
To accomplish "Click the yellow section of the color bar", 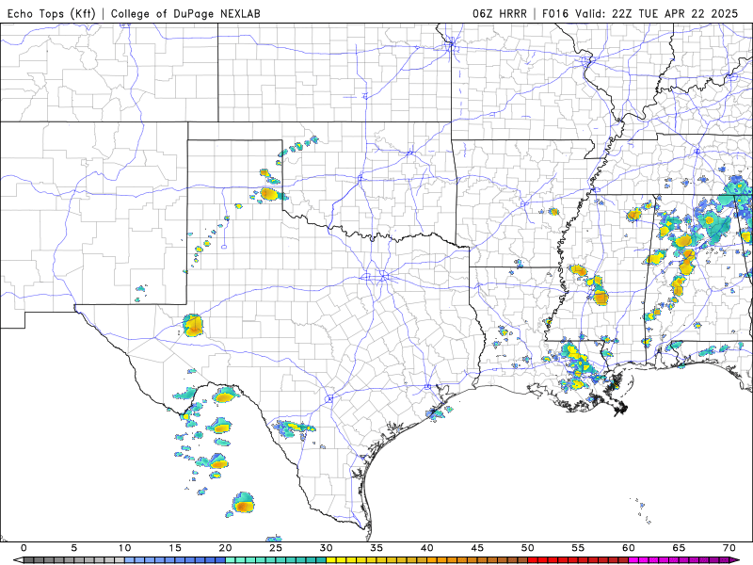I will coord(376,560).
